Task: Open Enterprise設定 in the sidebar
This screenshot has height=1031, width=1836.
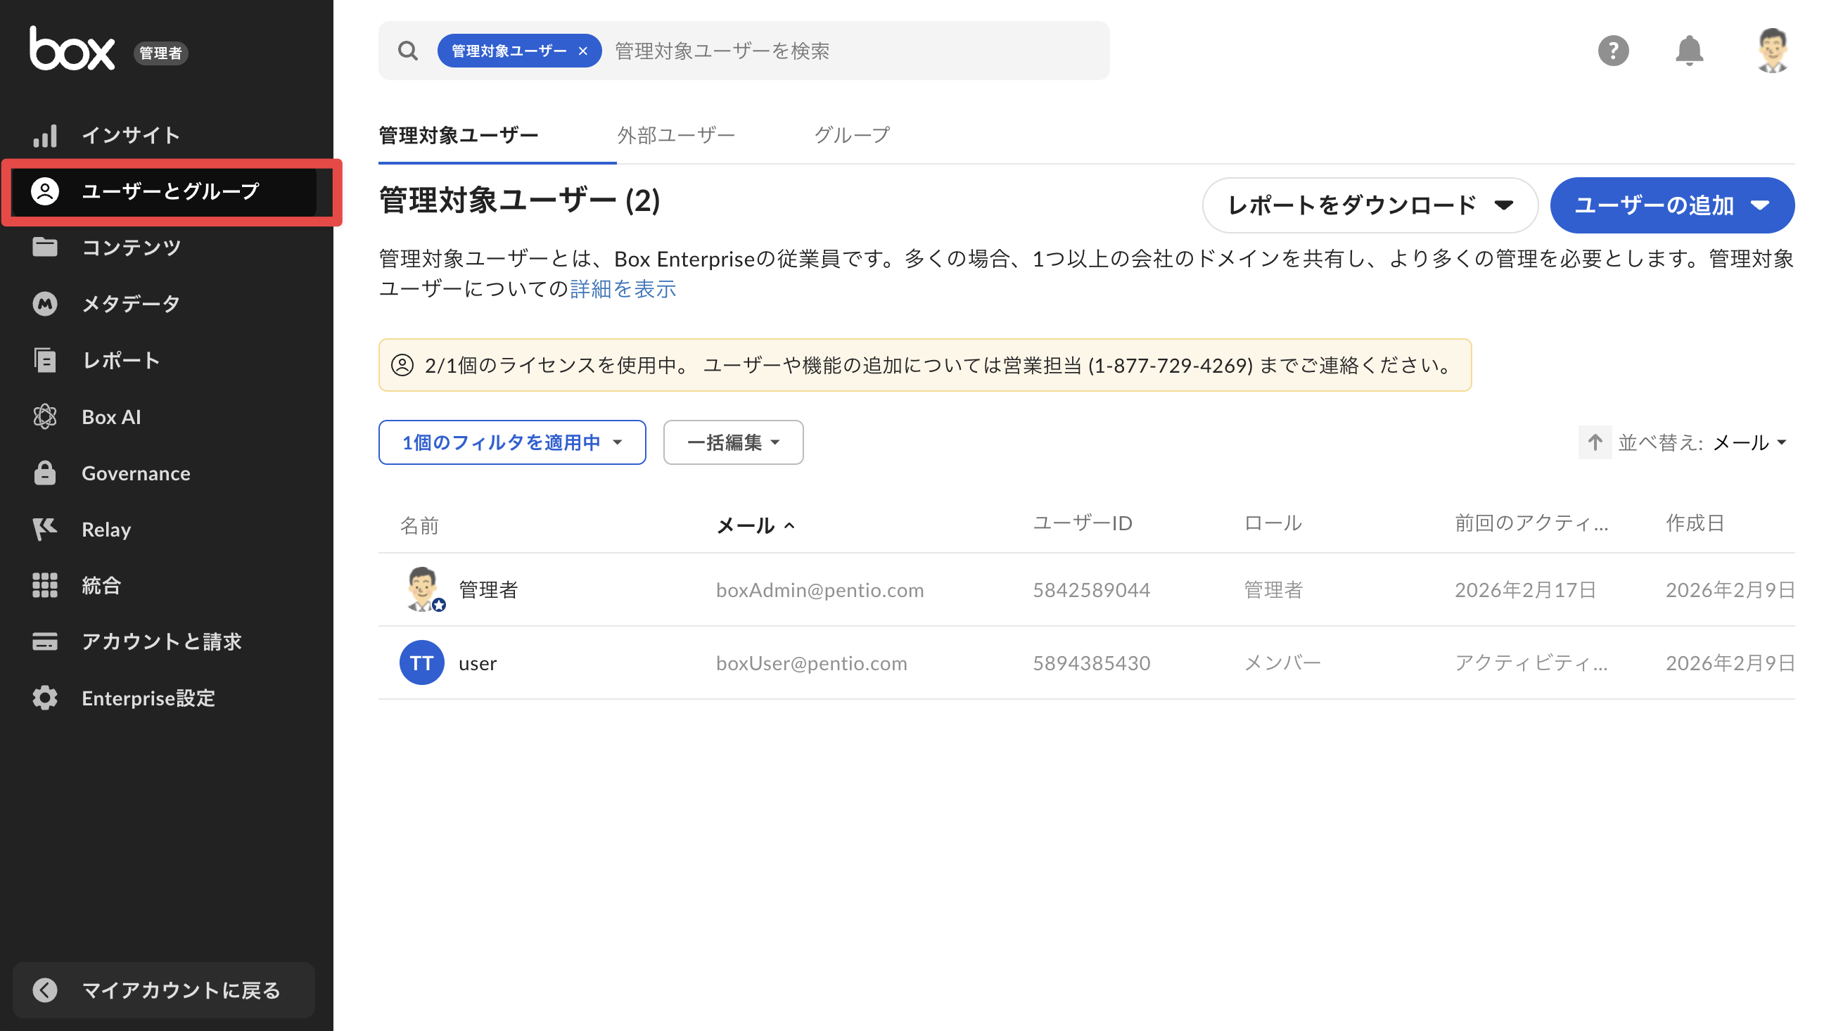Action: click(165, 698)
